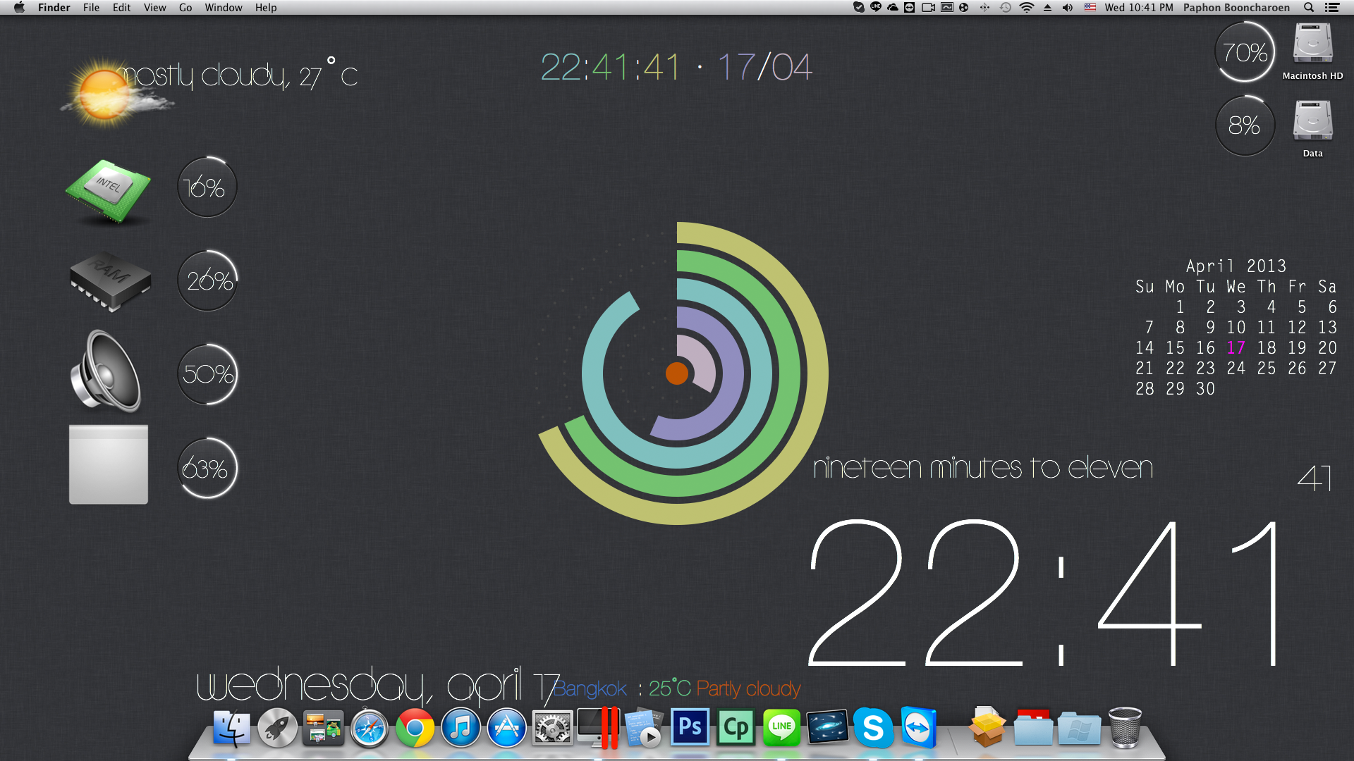
Task: Open the volume control in menu bar
Action: tap(1068, 8)
